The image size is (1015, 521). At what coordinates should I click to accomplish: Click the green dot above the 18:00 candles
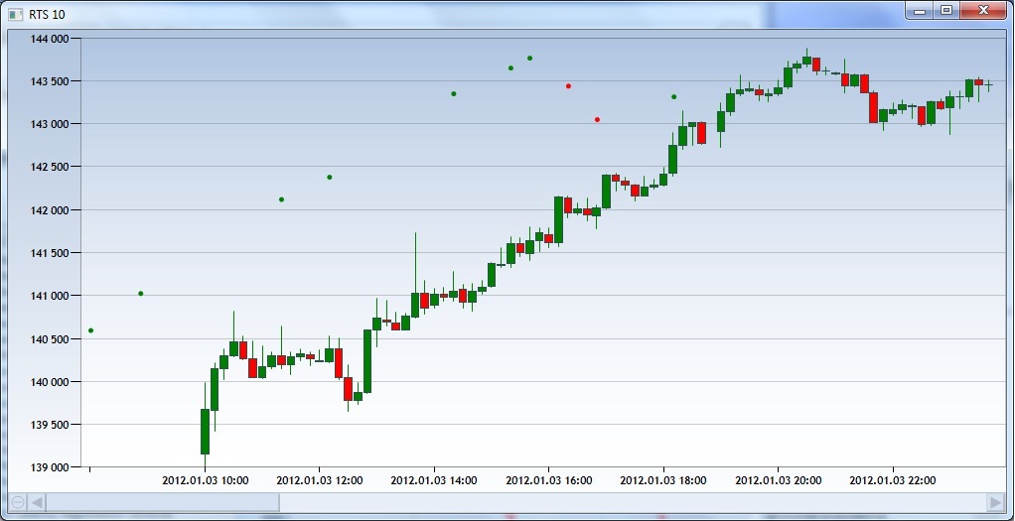(673, 96)
